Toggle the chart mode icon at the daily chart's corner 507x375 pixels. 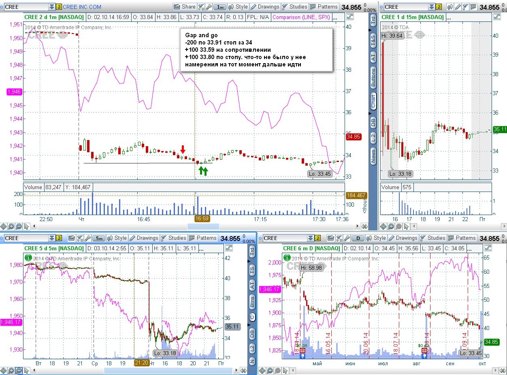point(487,247)
